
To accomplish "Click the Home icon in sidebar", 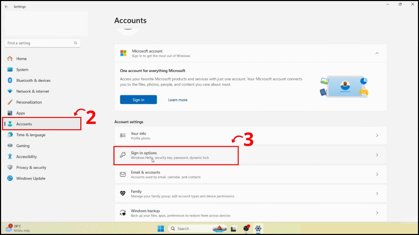I will 10,59.
